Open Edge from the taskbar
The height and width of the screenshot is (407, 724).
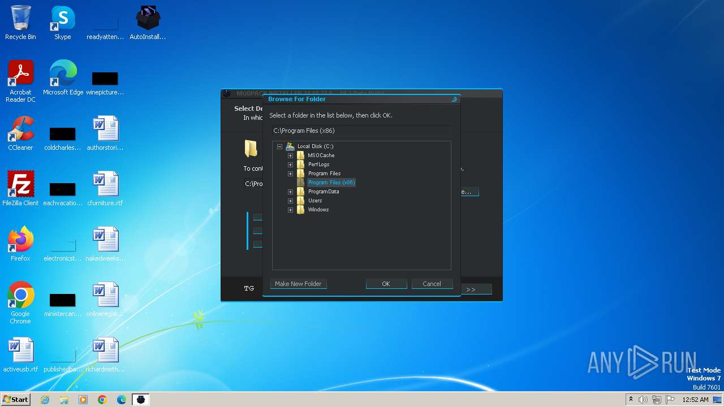(122, 400)
